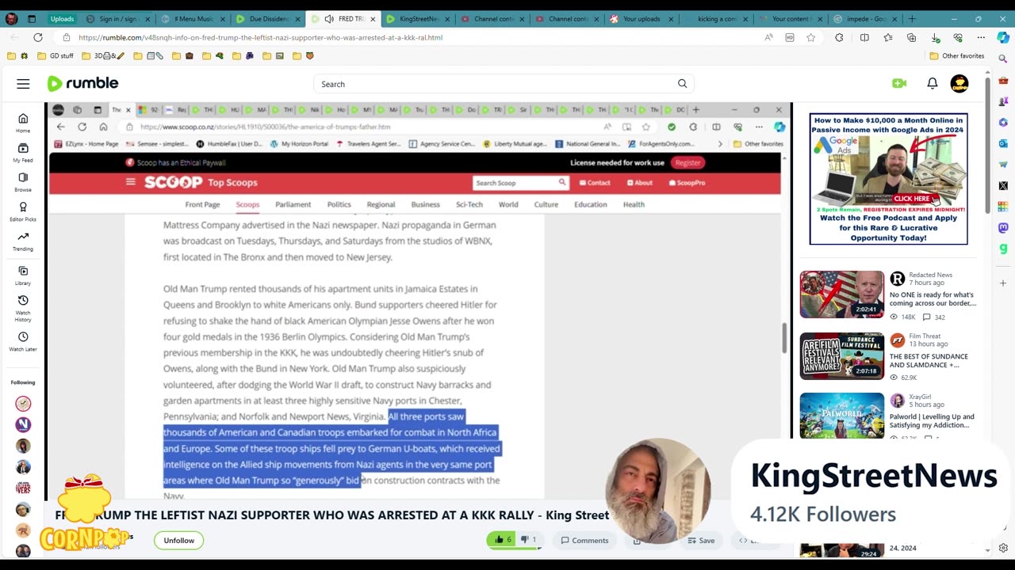1015x570 pixels.
Task: Go to Home in sidebar
Action: [x=23, y=123]
